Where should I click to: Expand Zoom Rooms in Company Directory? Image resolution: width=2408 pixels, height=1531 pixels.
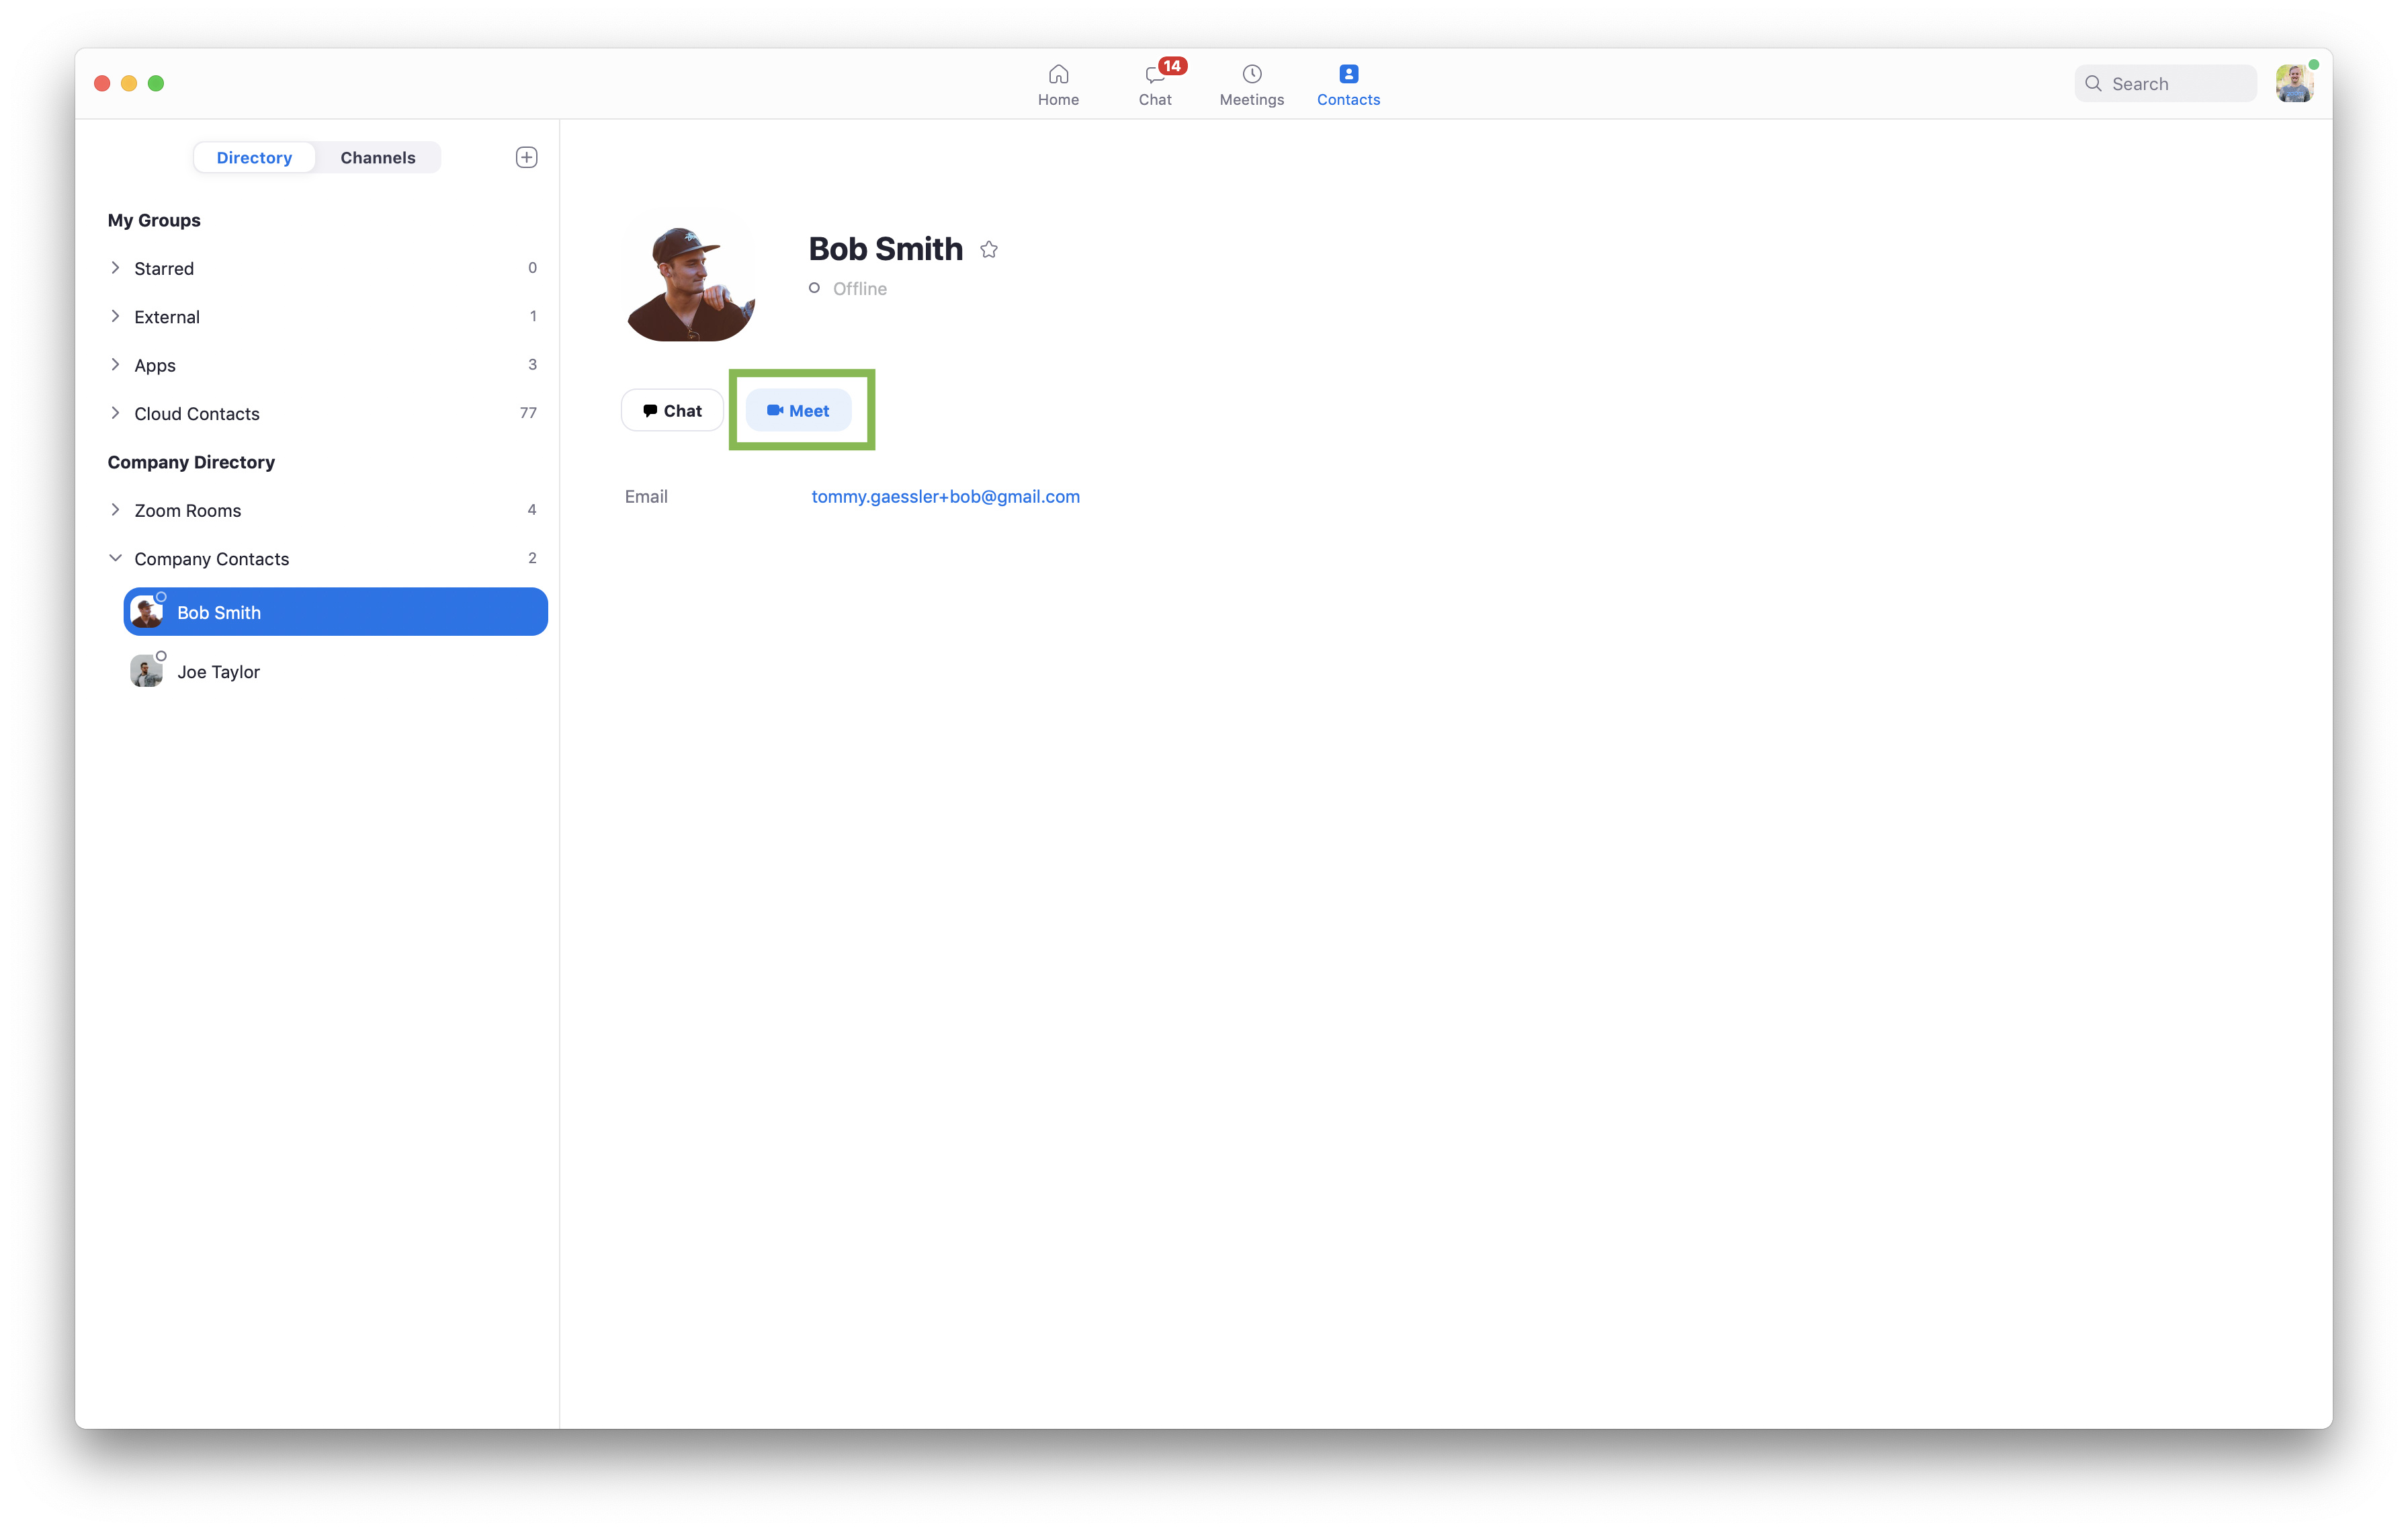[116, 510]
